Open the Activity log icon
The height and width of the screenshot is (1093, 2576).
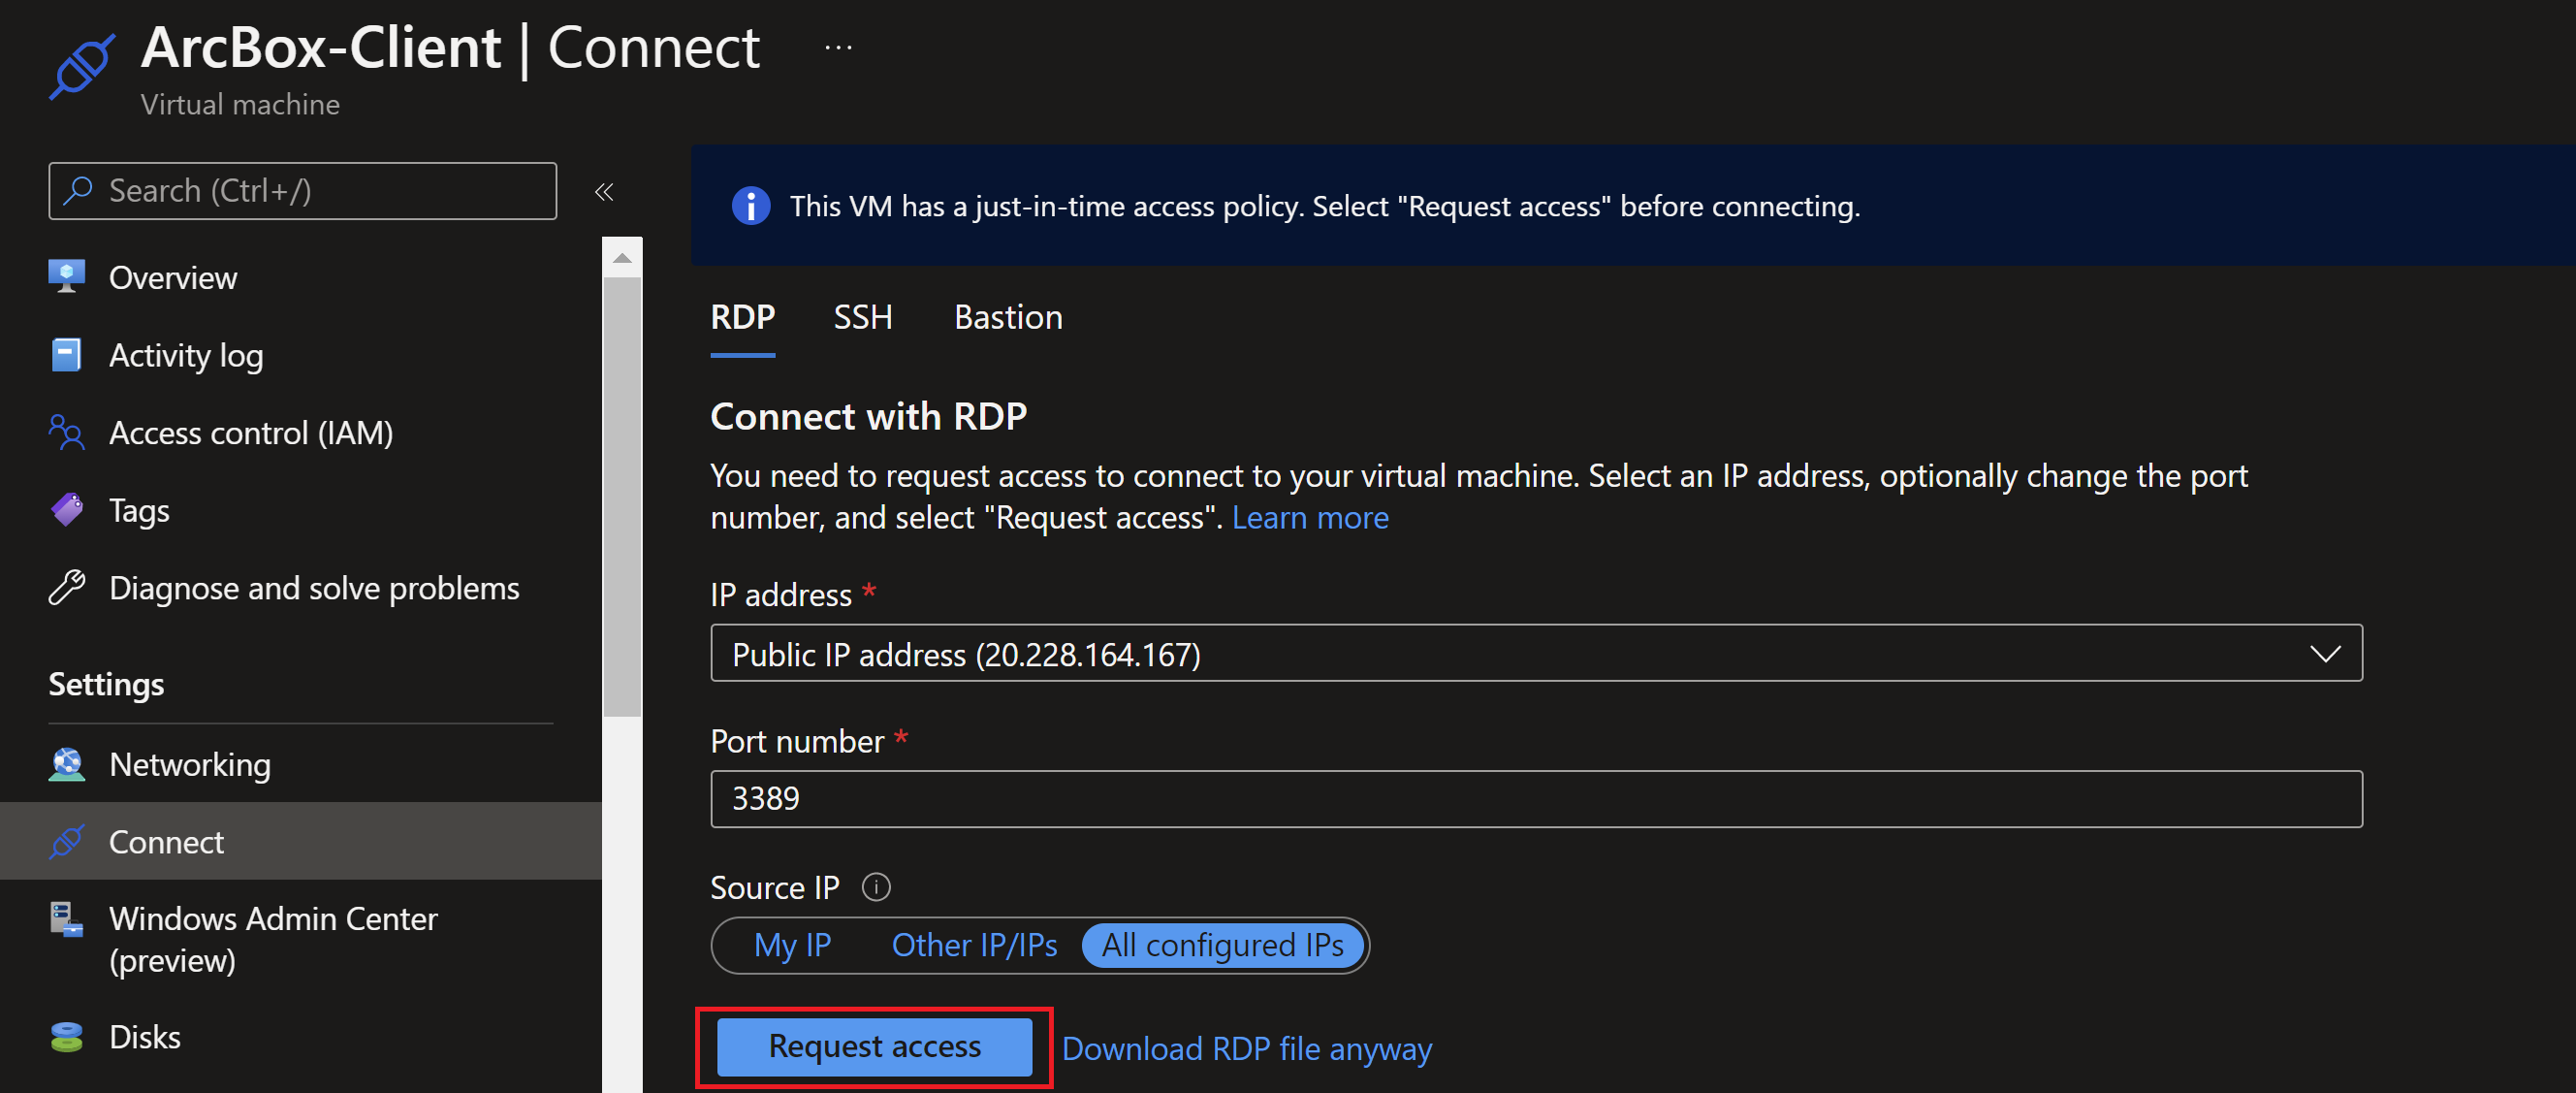[66, 355]
